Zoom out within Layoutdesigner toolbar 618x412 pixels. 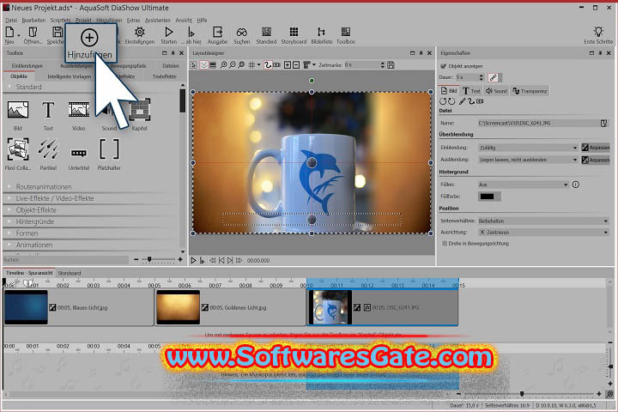click(x=233, y=65)
